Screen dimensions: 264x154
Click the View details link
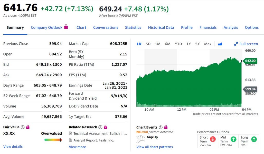click(13, 147)
